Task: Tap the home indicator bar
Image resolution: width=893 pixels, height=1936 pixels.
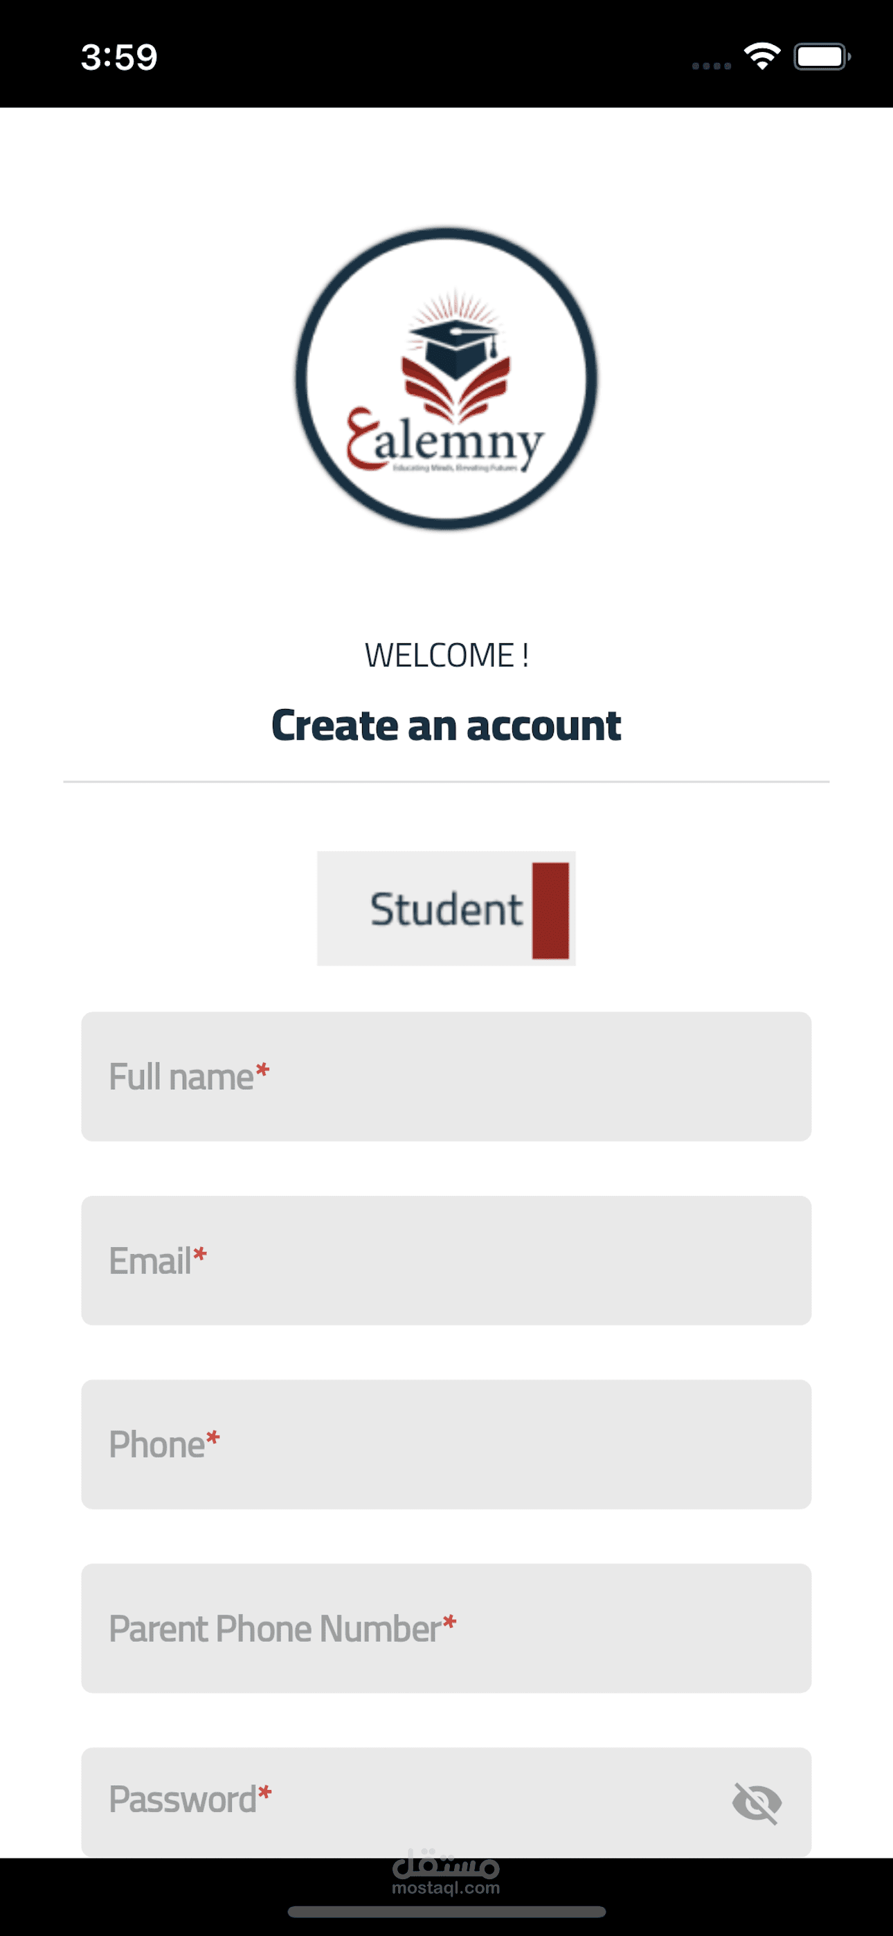Action: (x=447, y=1911)
